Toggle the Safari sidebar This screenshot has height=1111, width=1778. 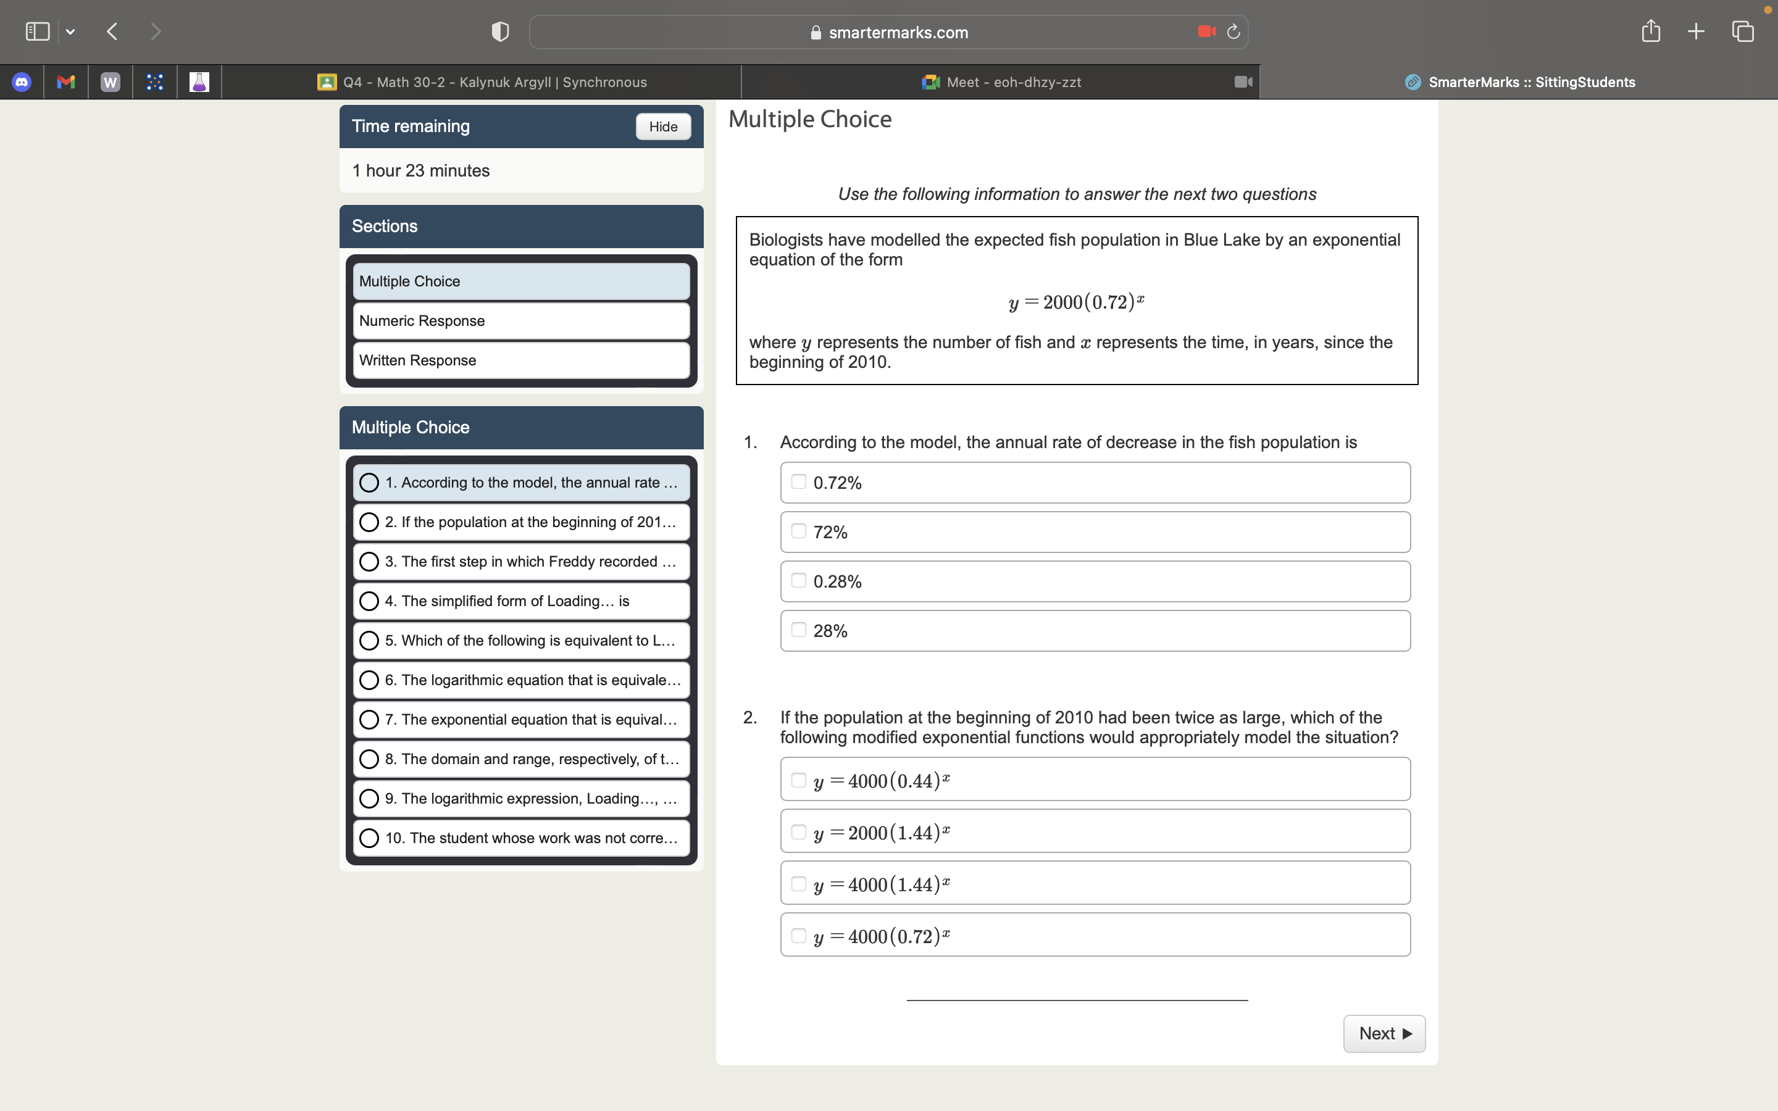click(37, 31)
